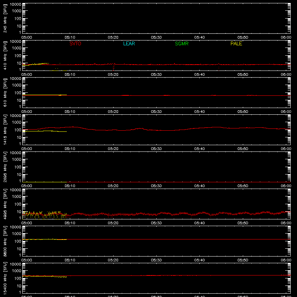Click 05:00 label beneath the 245 MHz plot

(27, 37)
